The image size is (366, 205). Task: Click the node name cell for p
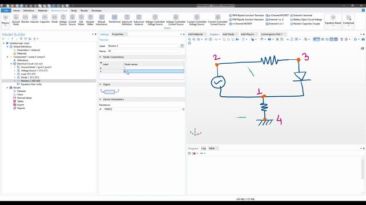tap(154, 68)
